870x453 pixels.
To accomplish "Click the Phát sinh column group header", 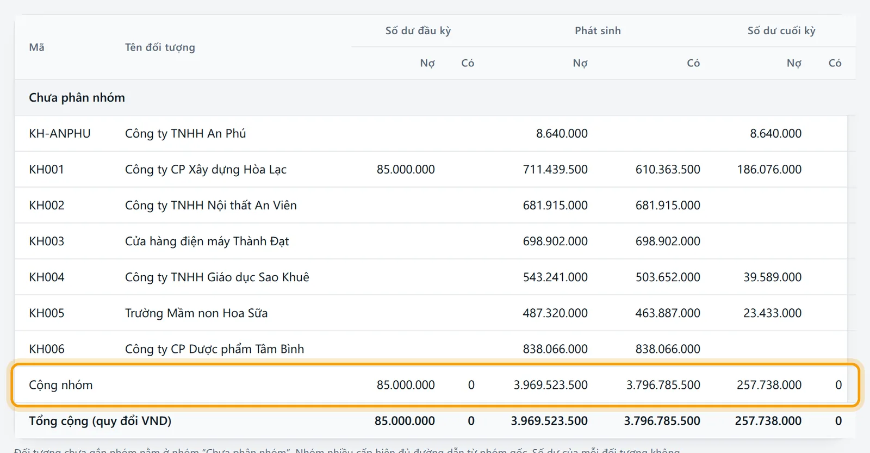I will point(598,30).
